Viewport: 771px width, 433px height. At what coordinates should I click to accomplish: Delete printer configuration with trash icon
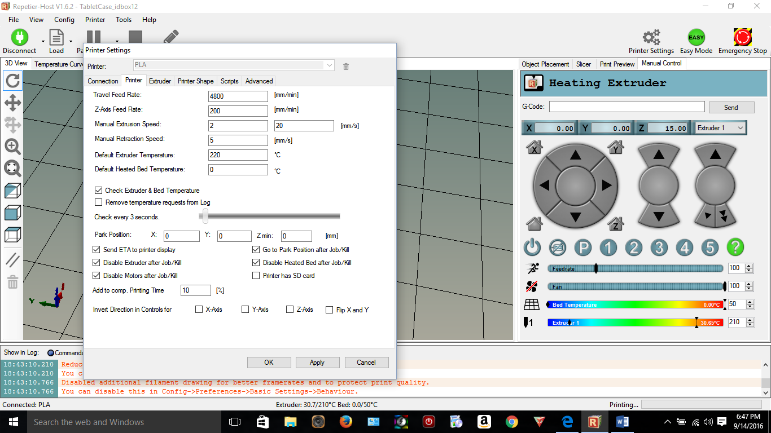point(346,66)
